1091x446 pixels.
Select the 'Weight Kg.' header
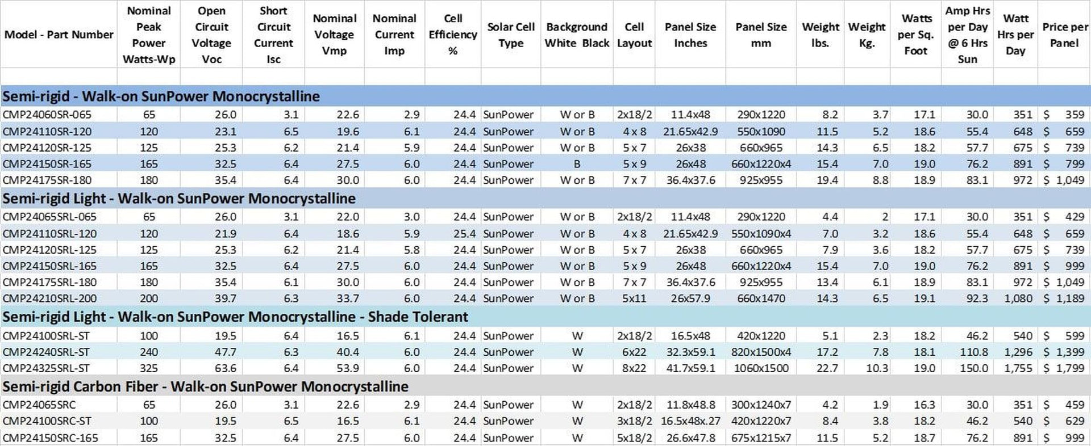click(867, 35)
